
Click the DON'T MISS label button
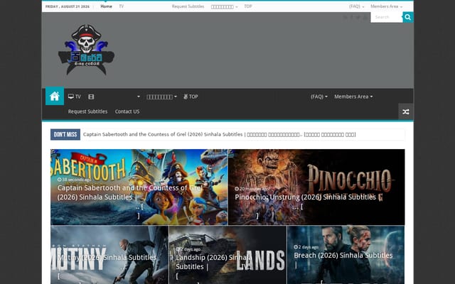pyautogui.click(x=65, y=134)
